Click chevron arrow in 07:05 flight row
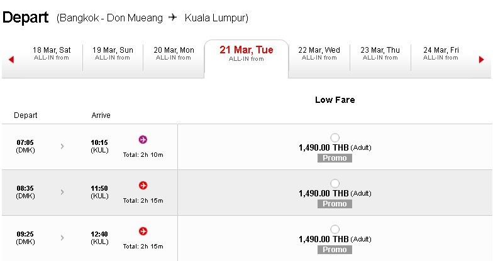This screenshot has height=261, width=493. pos(62,146)
